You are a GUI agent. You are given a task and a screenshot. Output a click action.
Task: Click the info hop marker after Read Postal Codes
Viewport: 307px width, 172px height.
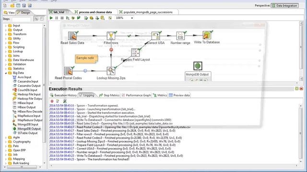[85, 71]
